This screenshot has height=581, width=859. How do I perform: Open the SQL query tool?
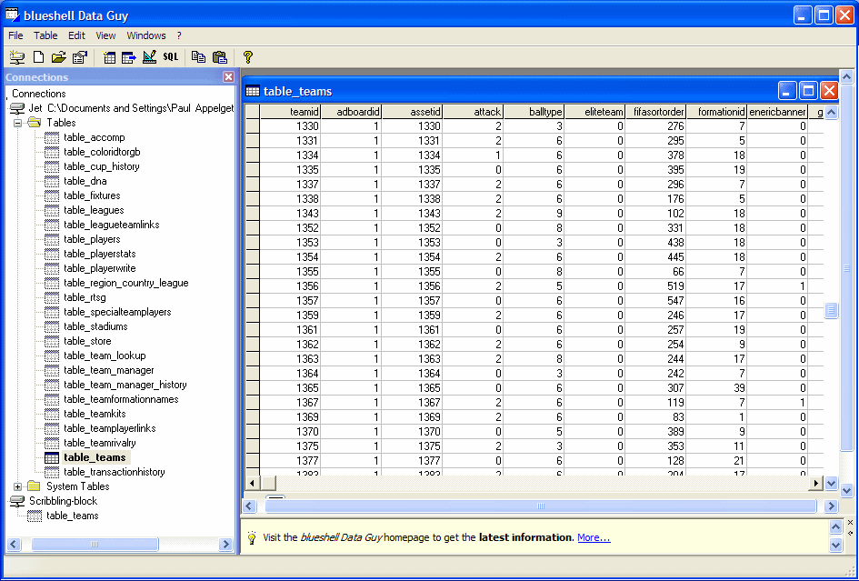171,57
